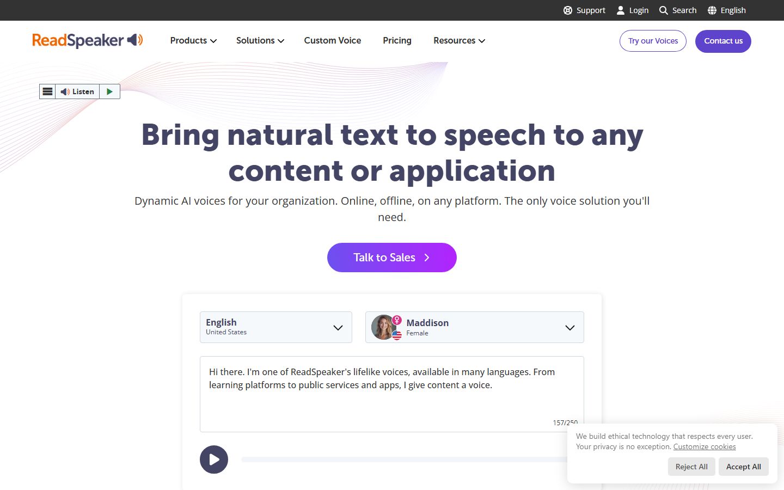Click the Search link text
The width and height of the screenshot is (784, 490).
(684, 10)
